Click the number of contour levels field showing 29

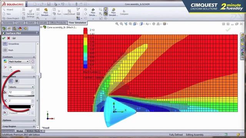[20, 67]
